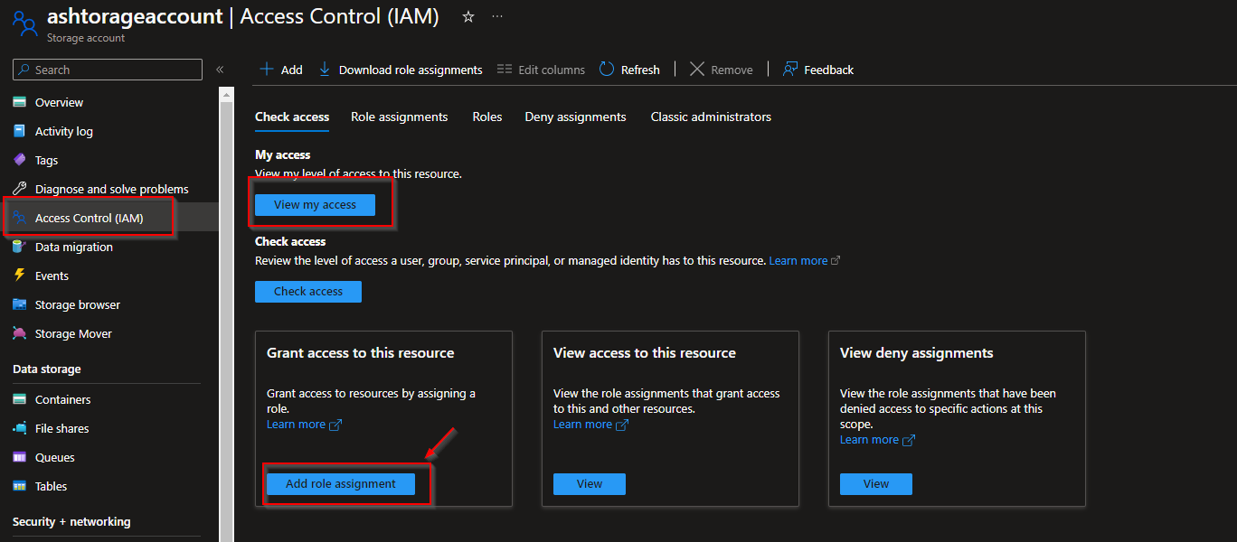Open the ellipsis overflow menu
This screenshot has height=542, width=1237.
click(x=496, y=16)
